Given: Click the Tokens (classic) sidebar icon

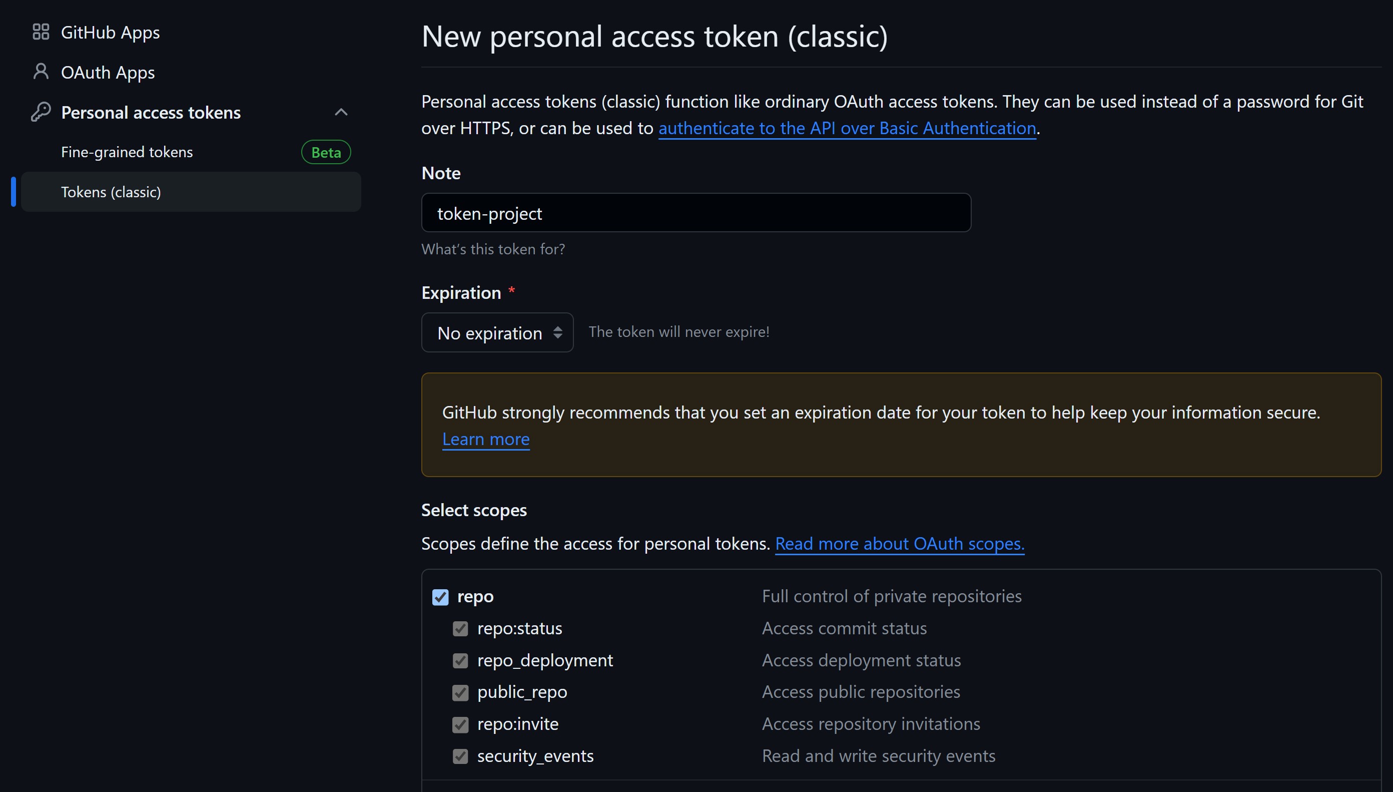Looking at the screenshot, I should (110, 192).
